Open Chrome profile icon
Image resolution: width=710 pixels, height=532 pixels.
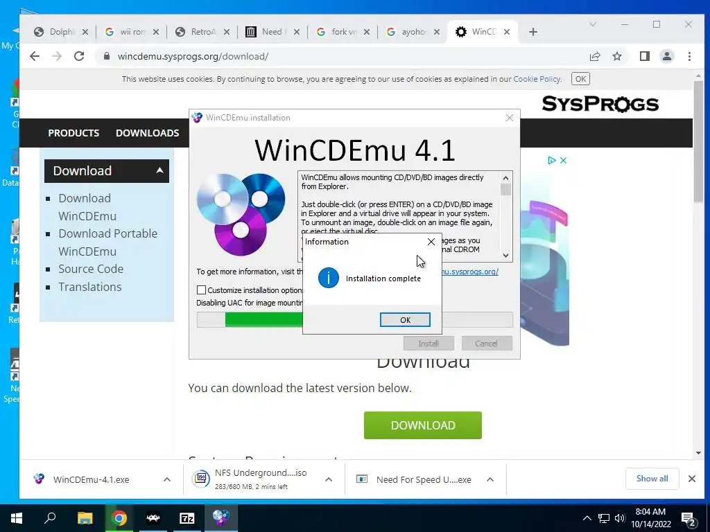[x=667, y=56]
